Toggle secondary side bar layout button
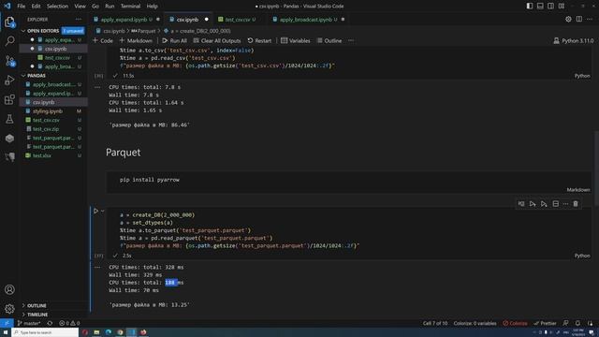This screenshot has width=599, height=337. (x=551, y=7)
